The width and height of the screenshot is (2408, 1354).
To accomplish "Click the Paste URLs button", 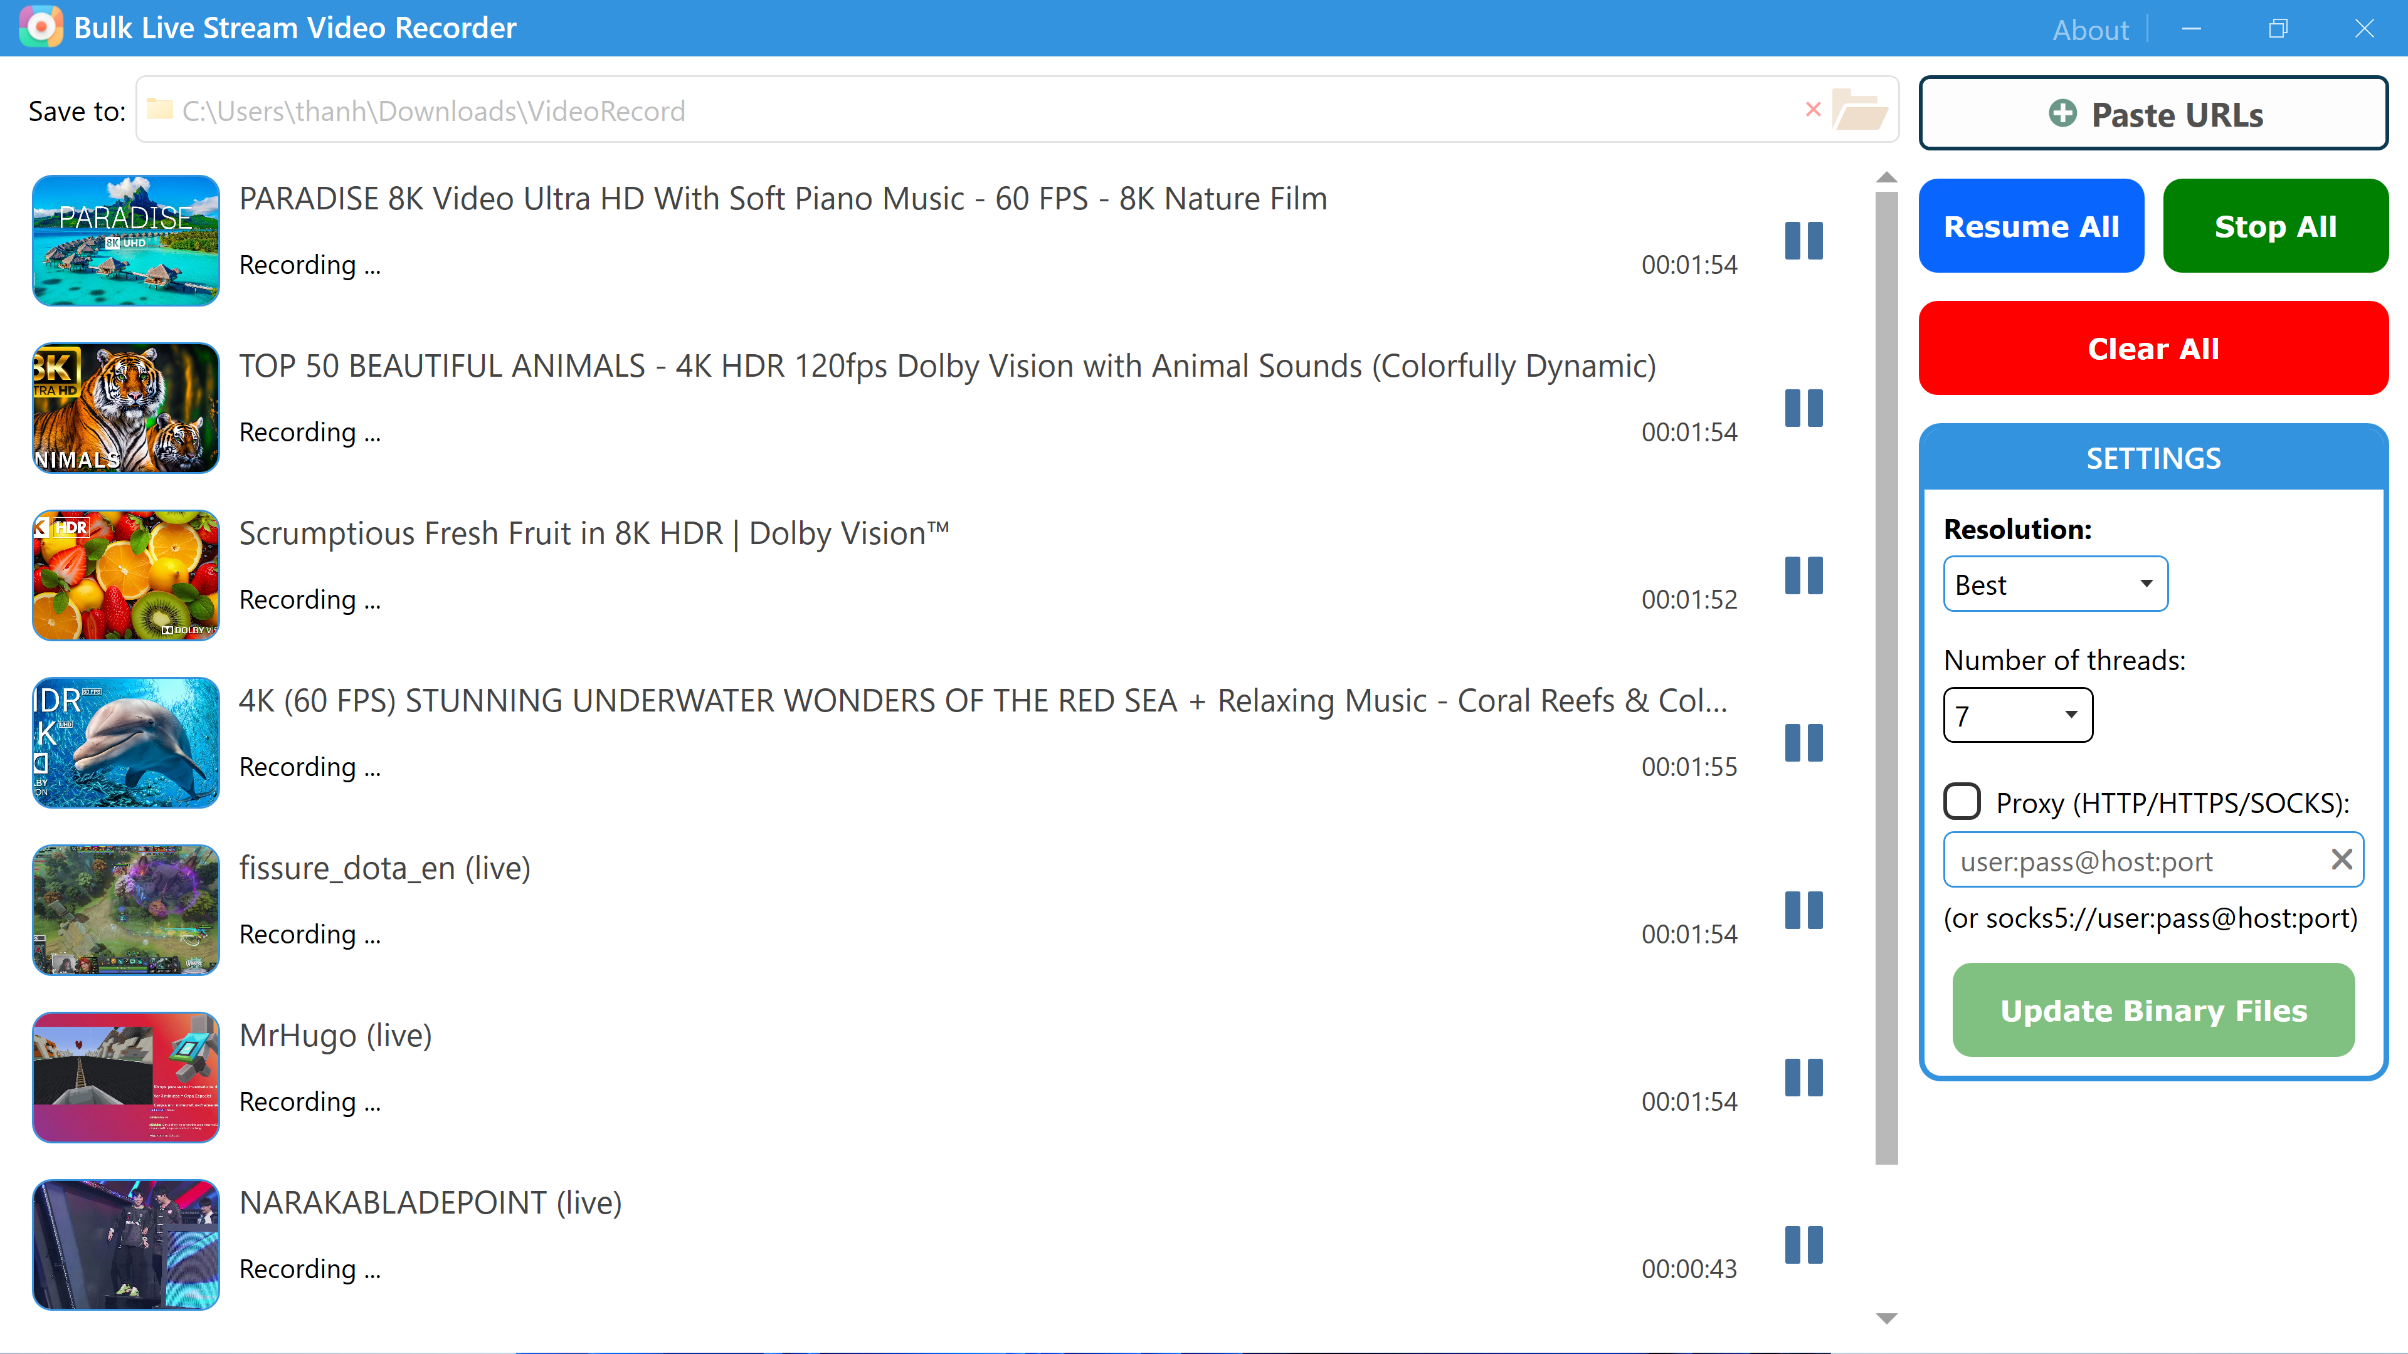I will pyautogui.click(x=2153, y=114).
